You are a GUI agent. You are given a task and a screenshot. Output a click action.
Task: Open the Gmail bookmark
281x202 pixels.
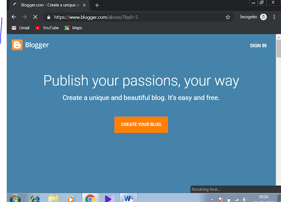click(21, 28)
